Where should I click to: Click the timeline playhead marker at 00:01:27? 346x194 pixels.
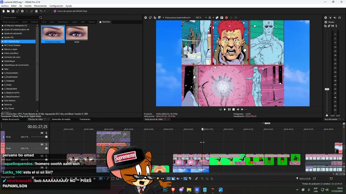coord(202,129)
